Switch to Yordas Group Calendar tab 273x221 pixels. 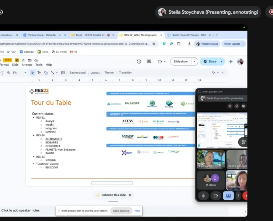45,35
